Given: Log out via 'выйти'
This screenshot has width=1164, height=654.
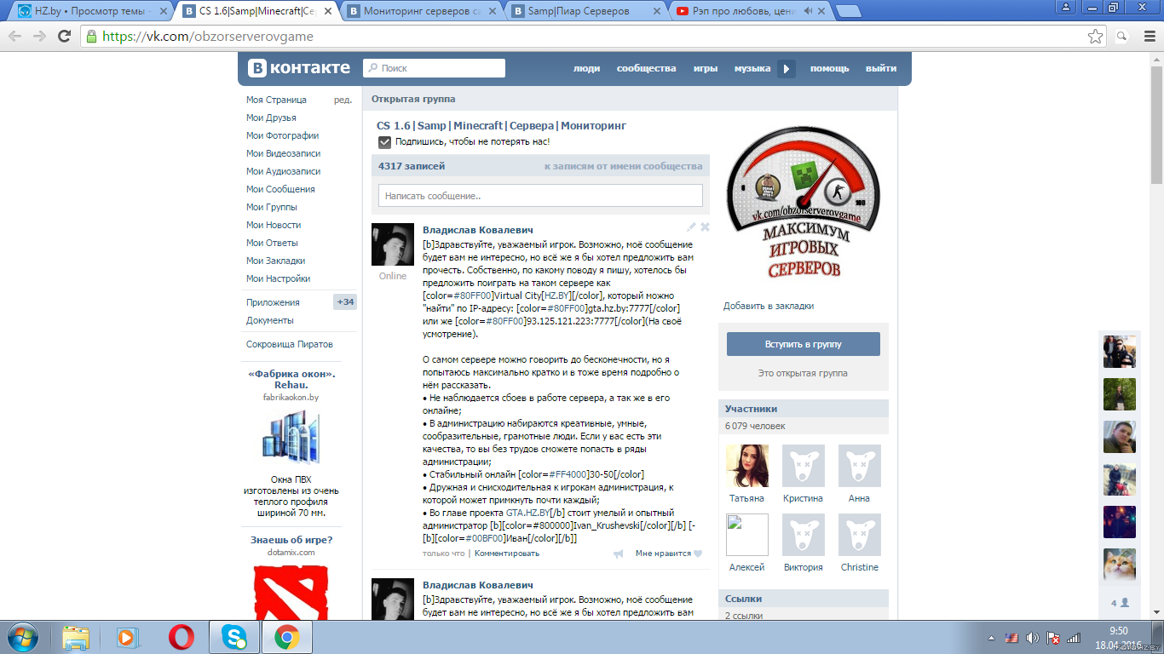Looking at the screenshot, I should click(881, 68).
